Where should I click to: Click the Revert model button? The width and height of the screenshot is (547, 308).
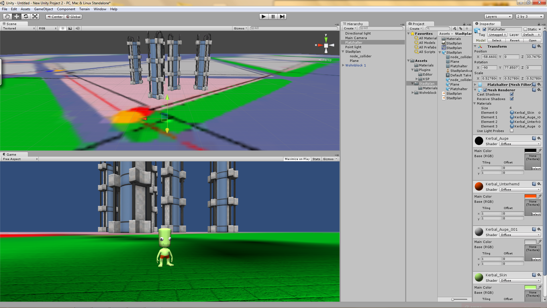(515, 40)
